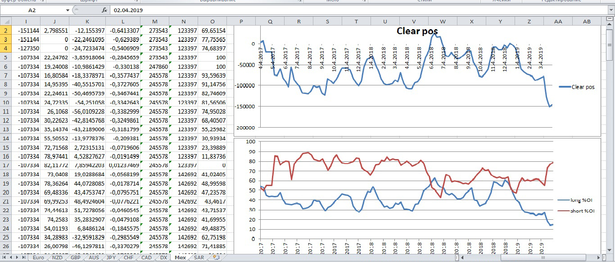This screenshot has width=615, height=262.
Task: Select column AA header
Action: pos(558,22)
